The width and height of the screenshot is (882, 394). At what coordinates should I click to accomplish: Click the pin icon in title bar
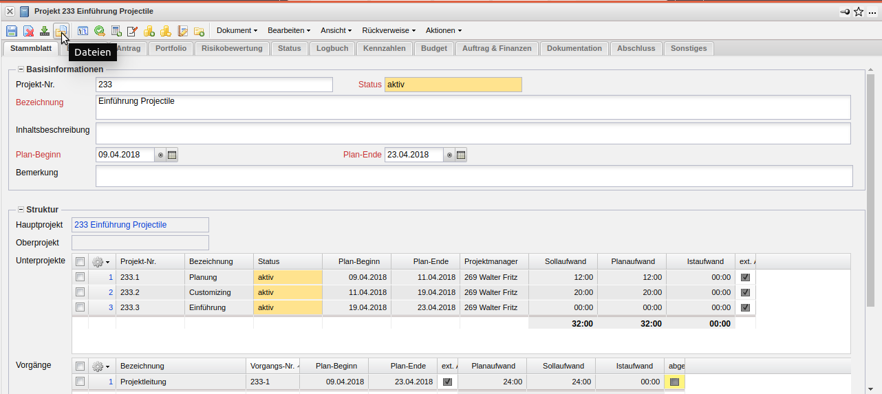845,12
